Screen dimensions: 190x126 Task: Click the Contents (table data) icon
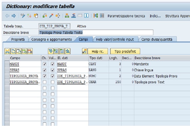pos(102,16)
